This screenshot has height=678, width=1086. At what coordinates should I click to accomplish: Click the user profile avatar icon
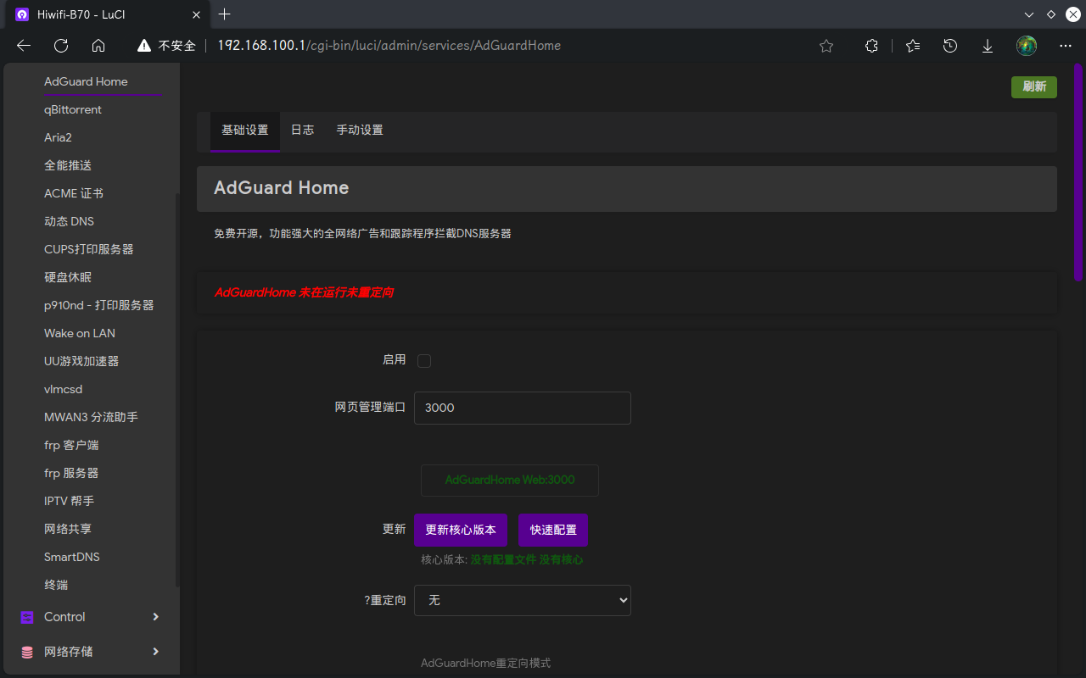1027,46
